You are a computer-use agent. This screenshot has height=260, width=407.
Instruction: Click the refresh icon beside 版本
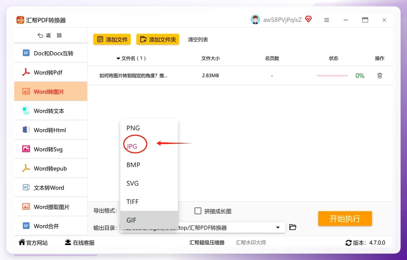[348, 243]
